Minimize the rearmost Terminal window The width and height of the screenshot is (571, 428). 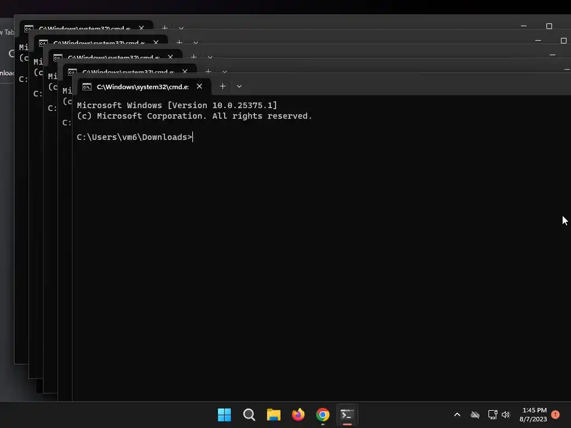click(524, 26)
